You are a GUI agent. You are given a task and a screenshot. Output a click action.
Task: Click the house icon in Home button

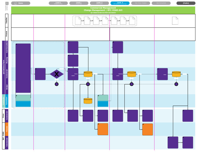16,3
